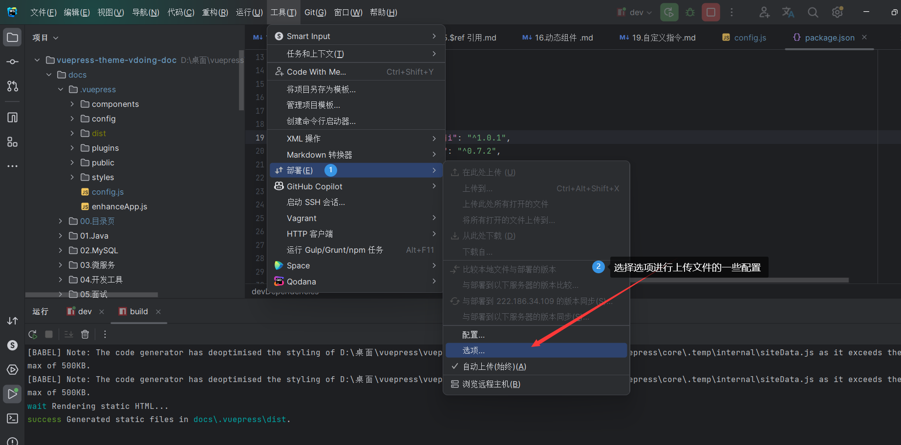Collapse the .vuepress folder
Viewport: 901px width, 445px height.
click(x=61, y=89)
